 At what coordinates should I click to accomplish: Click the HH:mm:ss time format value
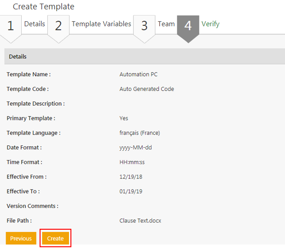(131, 162)
